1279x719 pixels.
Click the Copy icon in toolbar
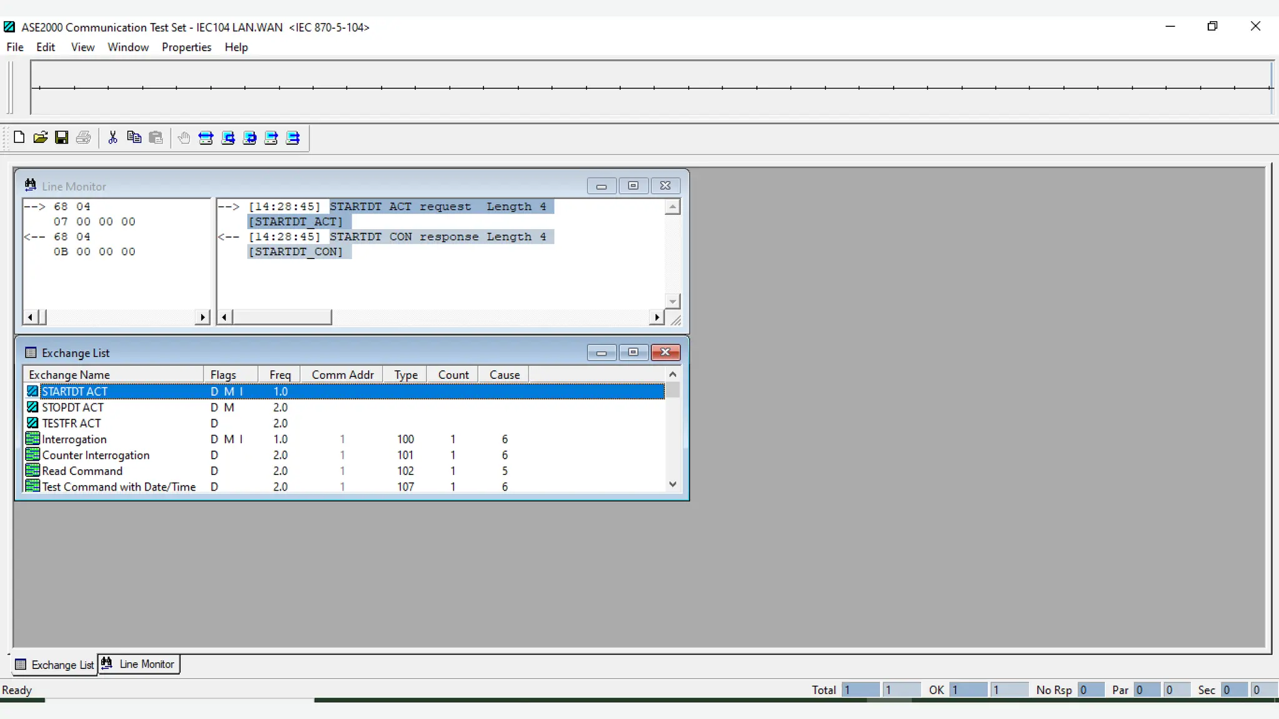click(134, 137)
